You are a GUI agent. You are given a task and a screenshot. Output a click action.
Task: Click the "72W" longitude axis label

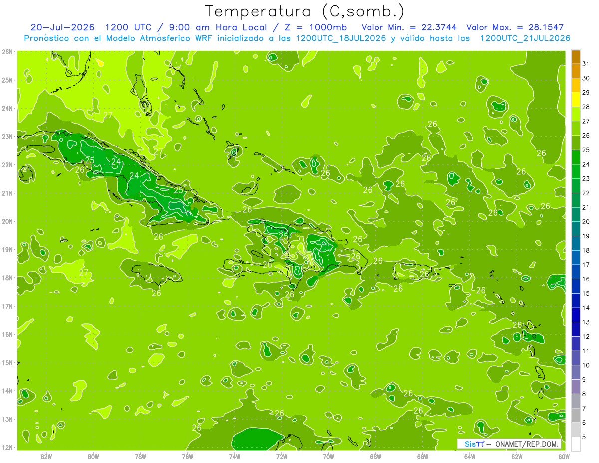[x=282, y=456]
